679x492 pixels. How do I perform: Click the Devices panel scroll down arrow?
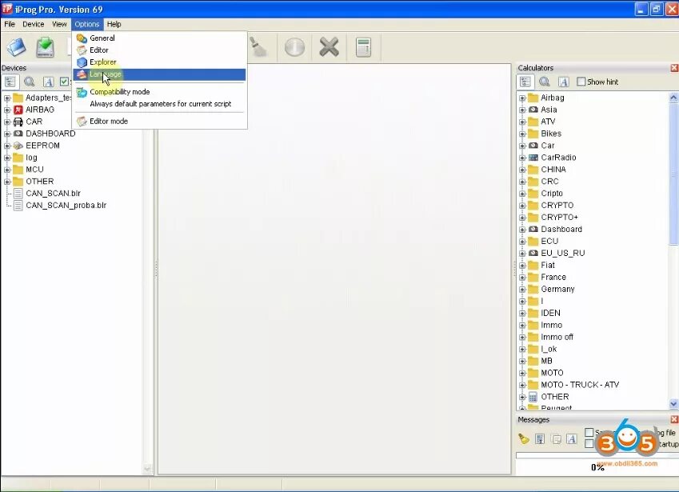pyautogui.click(x=147, y=469)
